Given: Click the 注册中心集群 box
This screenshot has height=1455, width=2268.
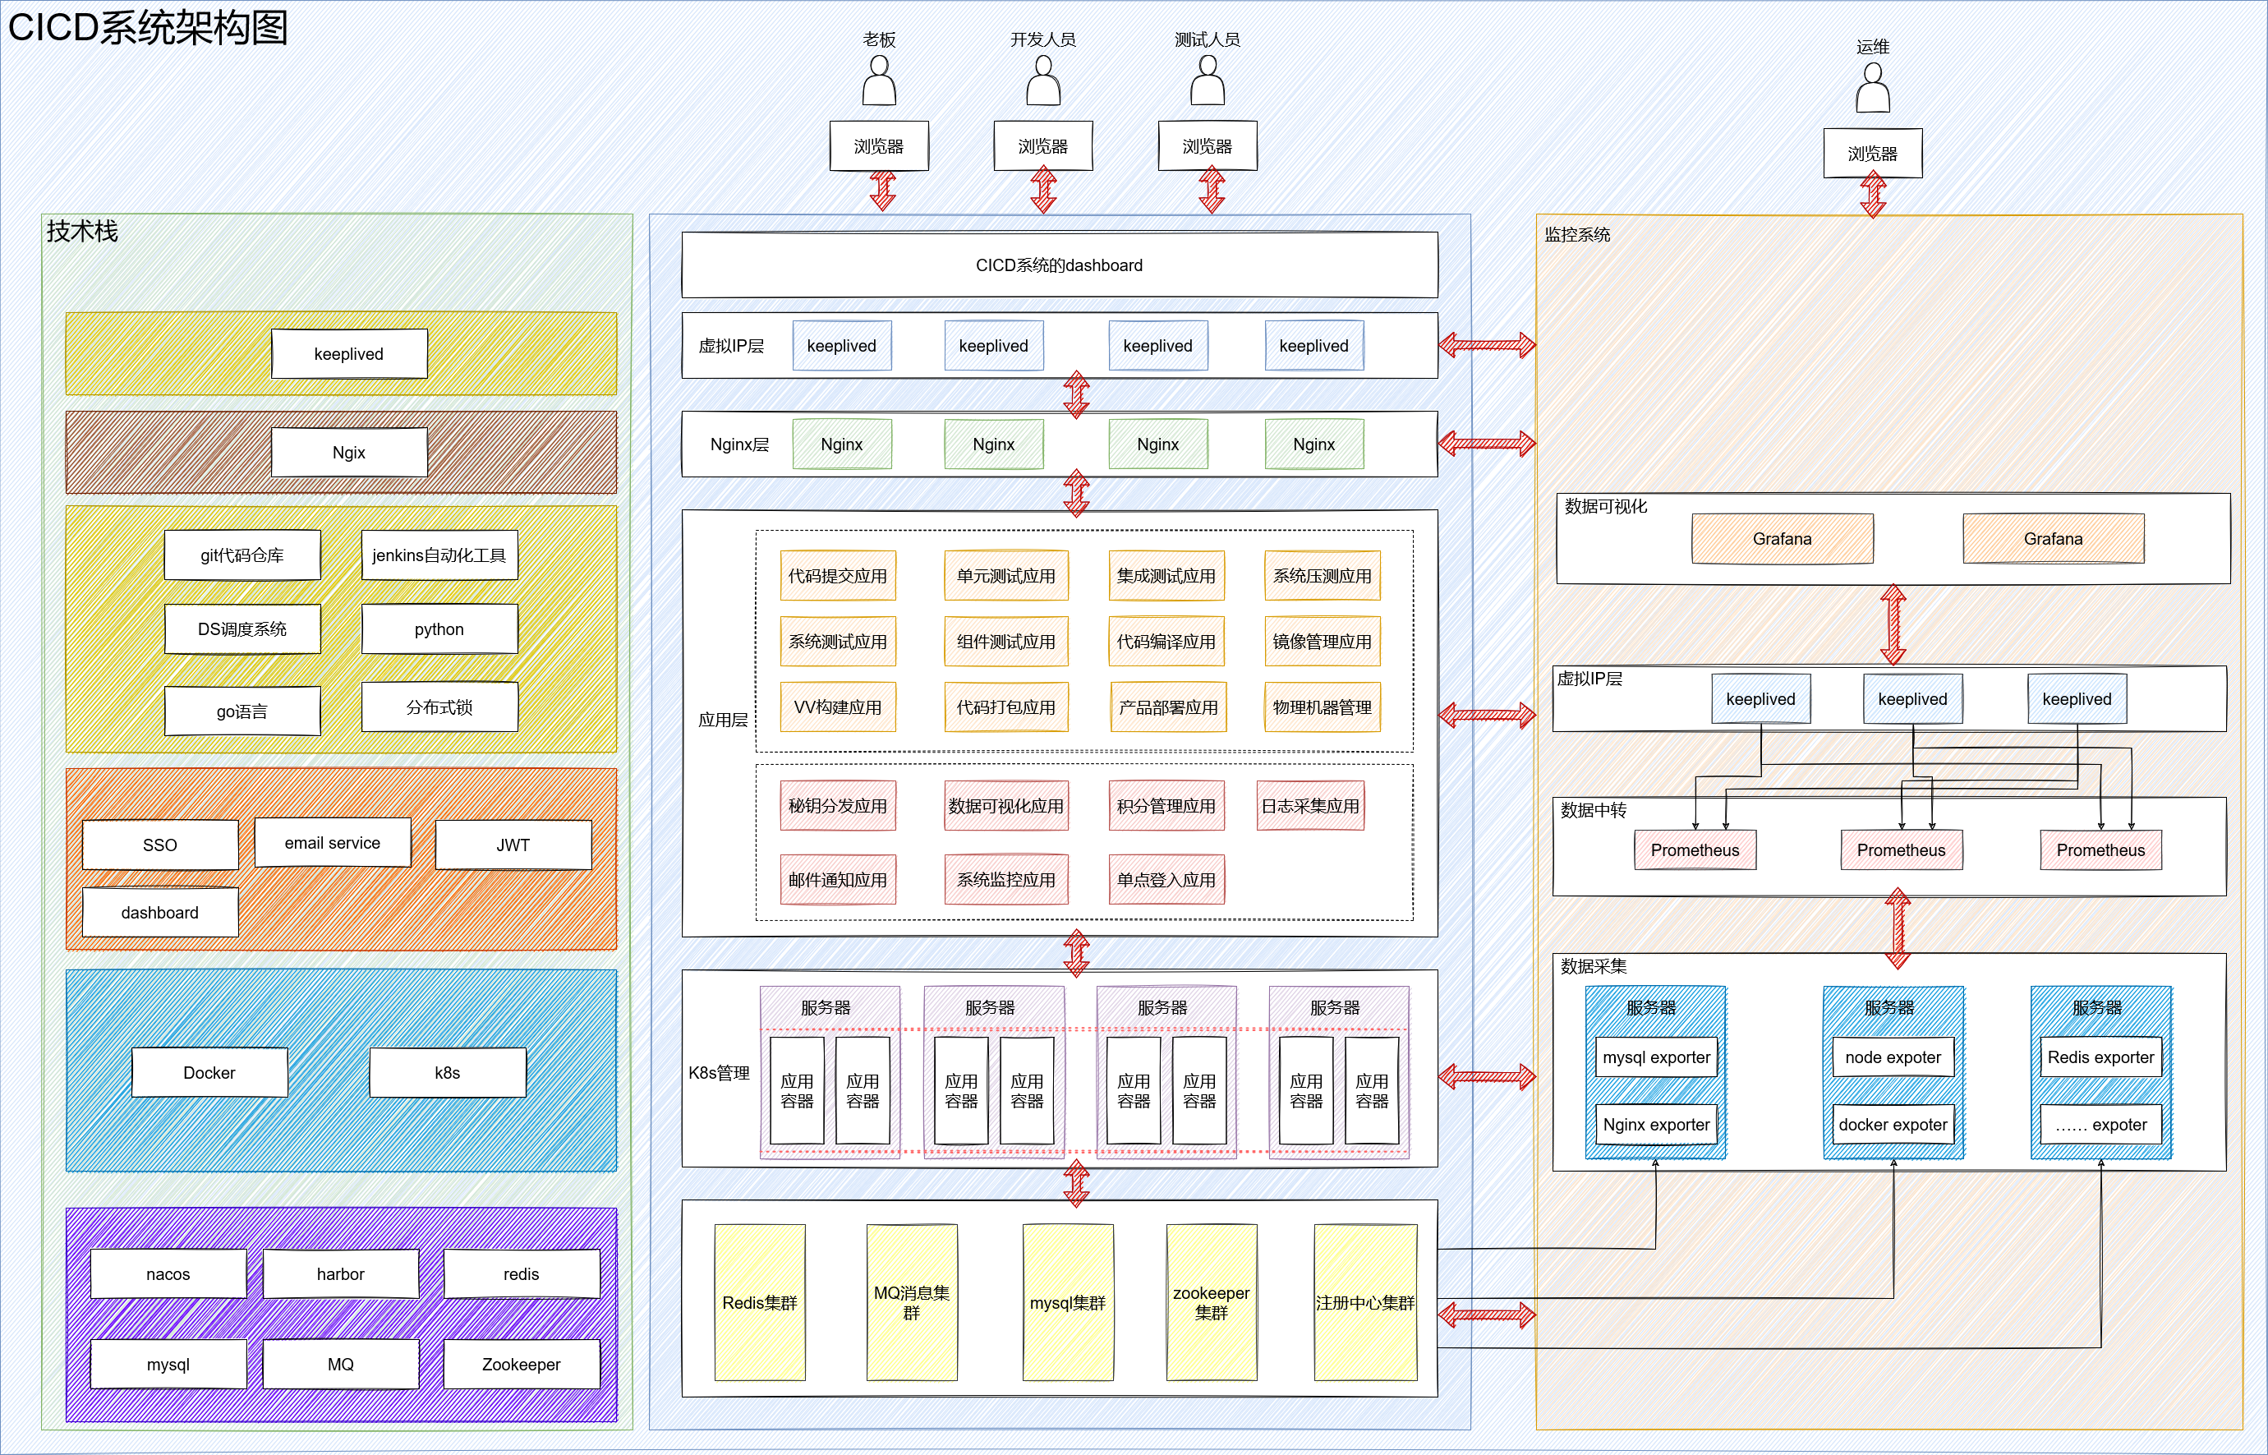Looking at the screenshot, I should [x=1365, y=1303].
